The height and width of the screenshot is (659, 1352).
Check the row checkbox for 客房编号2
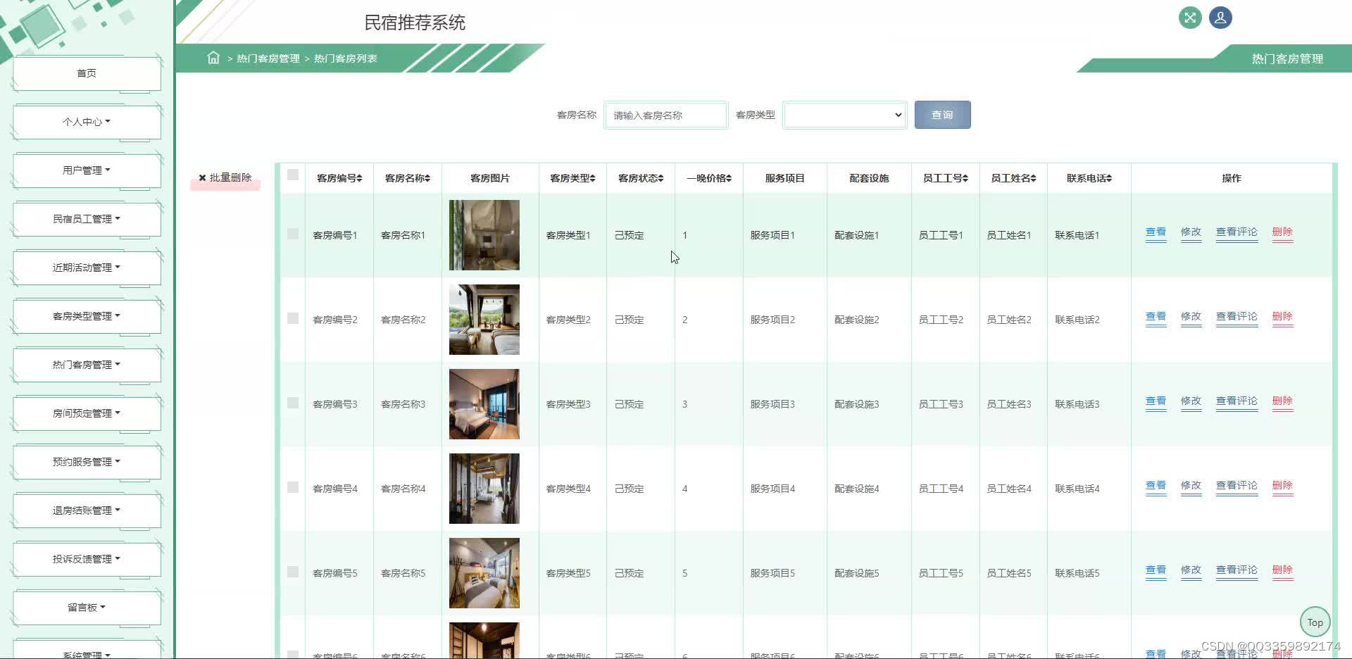[293, 318]
